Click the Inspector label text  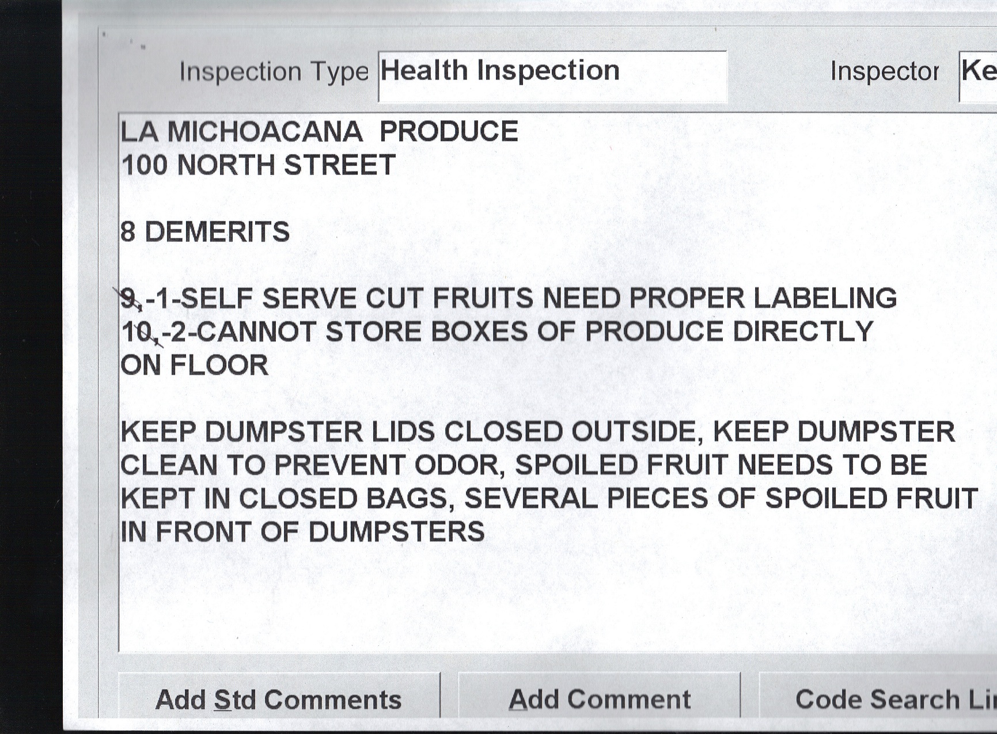click(884, 72)
